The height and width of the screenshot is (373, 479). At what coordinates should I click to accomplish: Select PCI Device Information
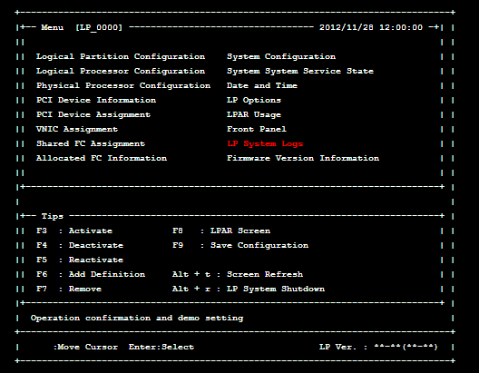coord(96,100)
